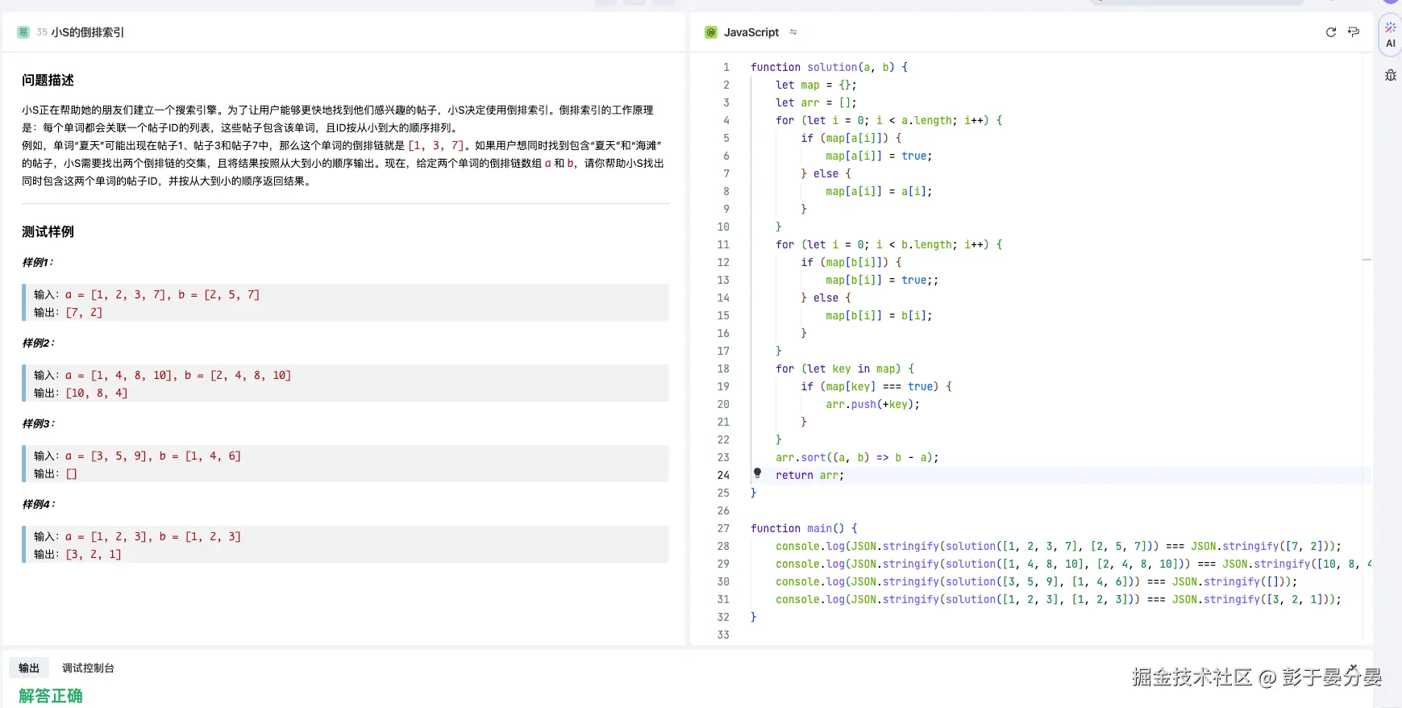Switch to the 输出 output tab

pyautogui.click(x=29, y=668)
